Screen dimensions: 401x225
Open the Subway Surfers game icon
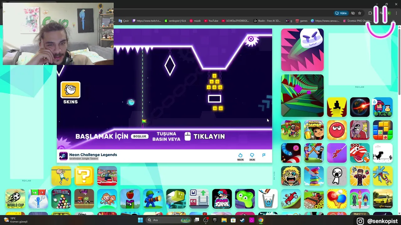tap(314, 130)
